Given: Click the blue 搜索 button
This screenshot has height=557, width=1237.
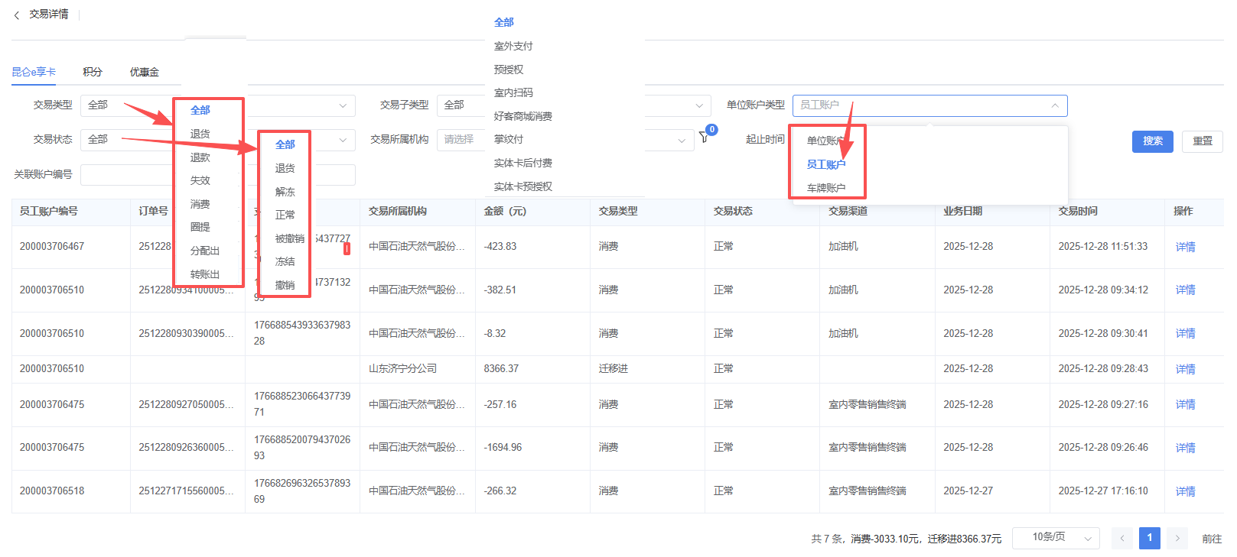Looking at the screenshot, I should (x=1152, y=141).
